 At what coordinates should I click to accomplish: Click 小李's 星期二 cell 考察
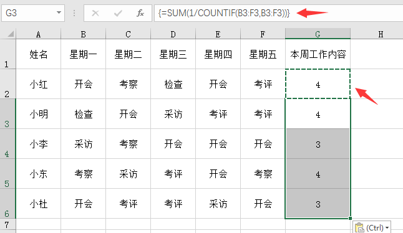pos(128,144)
